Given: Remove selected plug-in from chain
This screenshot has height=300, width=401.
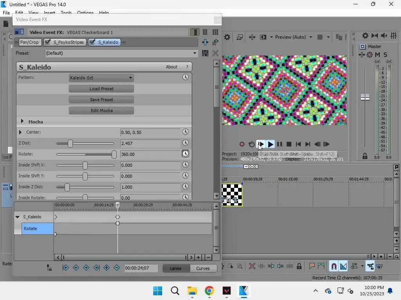Looking at the screenshot, I should tap(215, 42).
